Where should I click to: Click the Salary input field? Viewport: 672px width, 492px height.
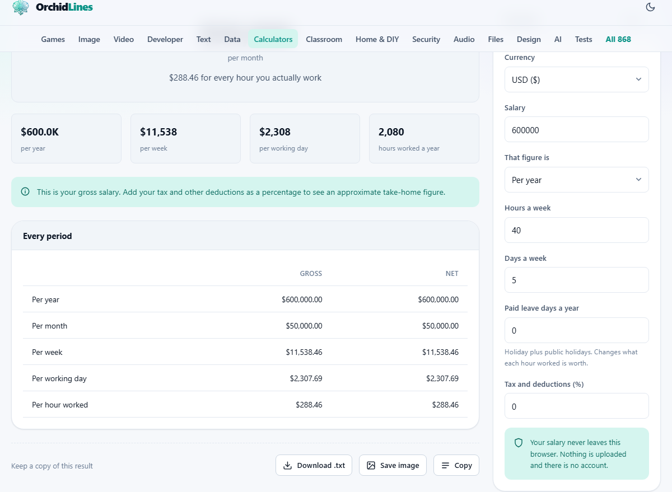tap(577, 129)
